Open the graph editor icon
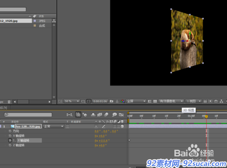Image resolution: width=227 pixels, height=168 pixels. (121, 115)
